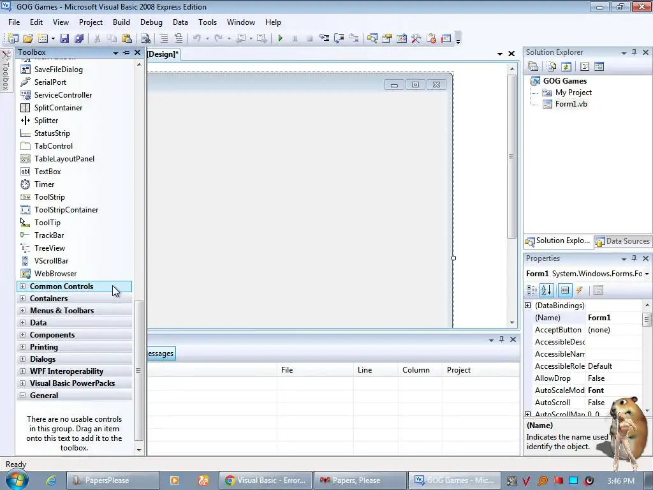This screenshot has height=490, width=653.
Task: Click the Save All icon
Action: coord(79,38)
